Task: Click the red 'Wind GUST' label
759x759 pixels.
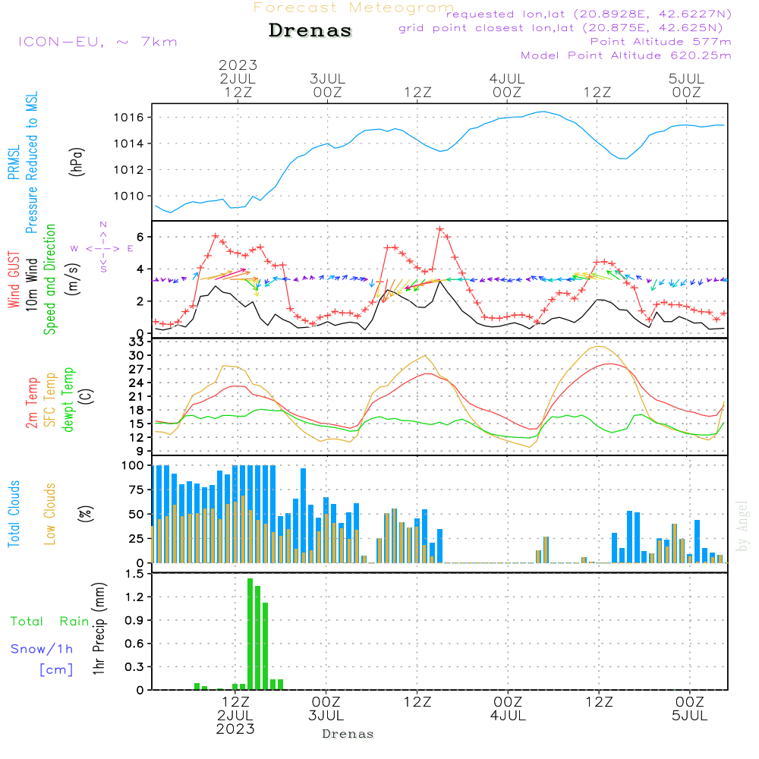Action: [x=14, y=279]
